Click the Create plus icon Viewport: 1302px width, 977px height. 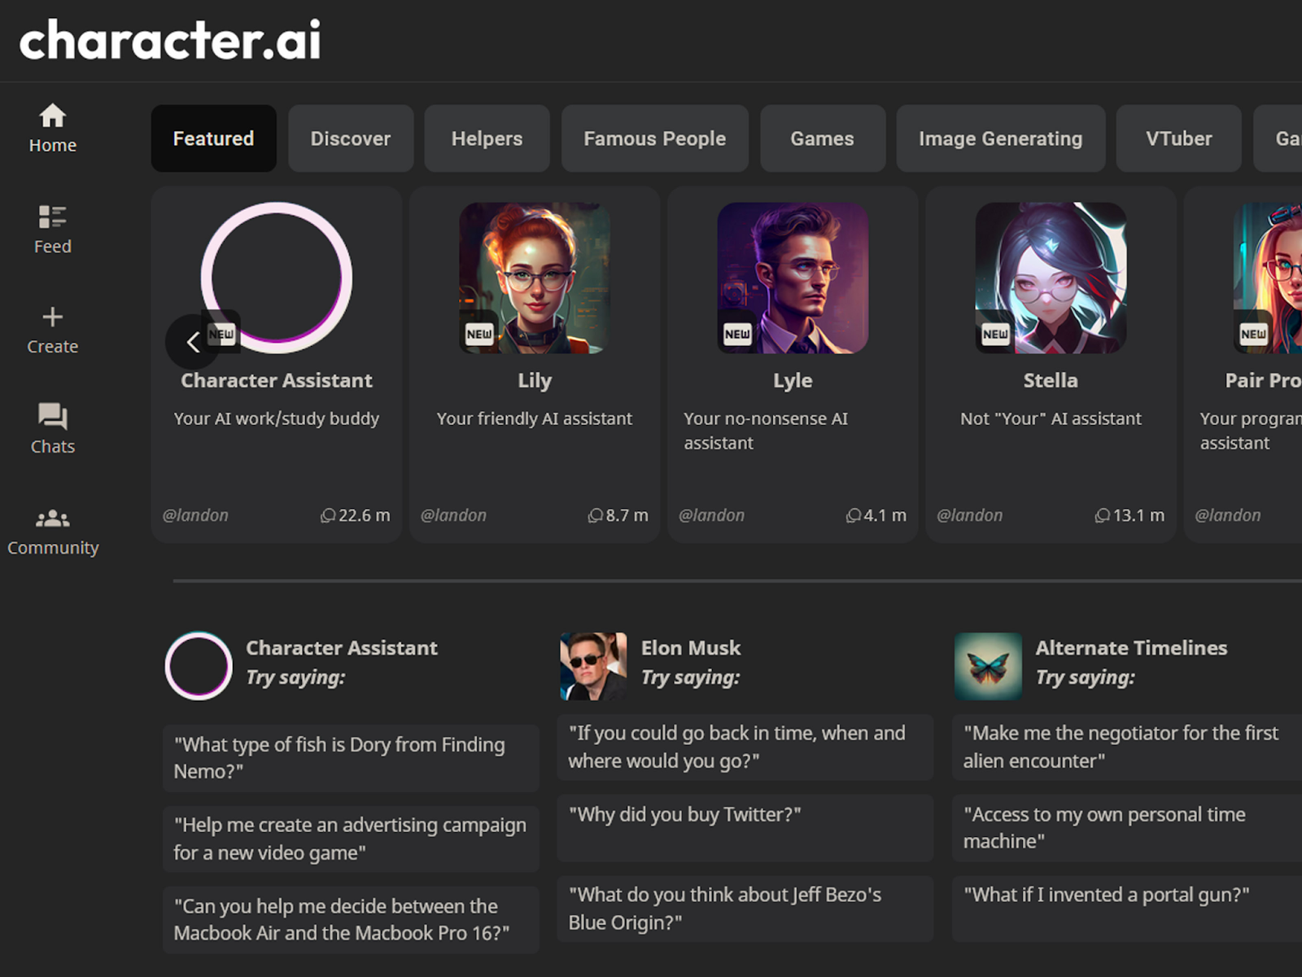52,317
